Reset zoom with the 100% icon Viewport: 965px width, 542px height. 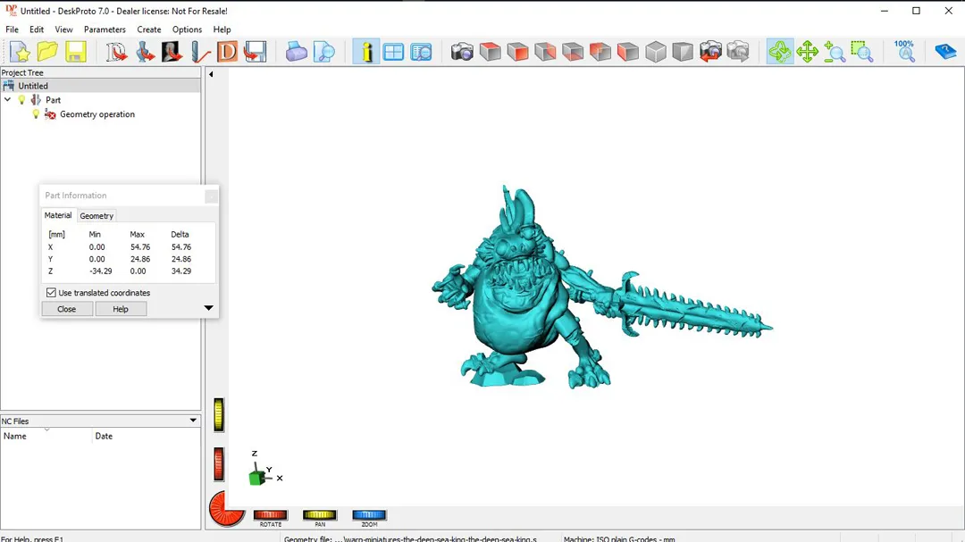(904, 52)
